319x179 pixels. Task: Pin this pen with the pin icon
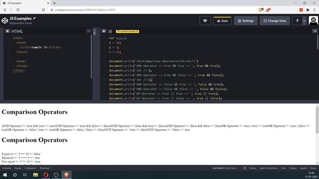(x=297, y=21)
